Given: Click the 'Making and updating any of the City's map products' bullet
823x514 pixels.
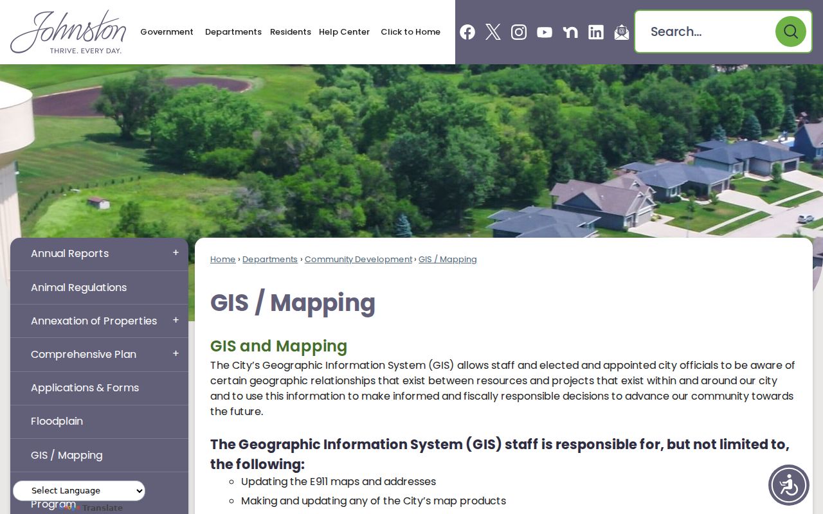Looking at the screenshot, I should pos(374,501).
